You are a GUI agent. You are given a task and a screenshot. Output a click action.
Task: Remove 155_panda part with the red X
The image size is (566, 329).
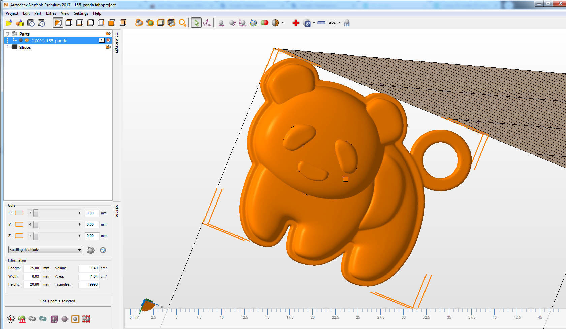click(108, 40)
